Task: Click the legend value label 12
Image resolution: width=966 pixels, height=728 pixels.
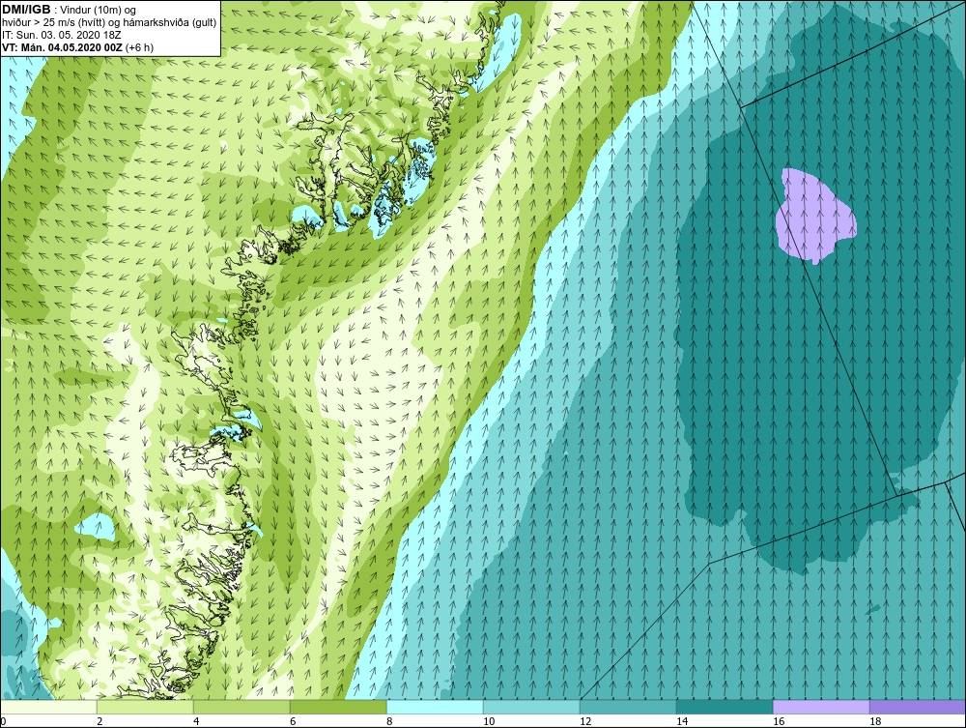Action: (x=585, y=721)
